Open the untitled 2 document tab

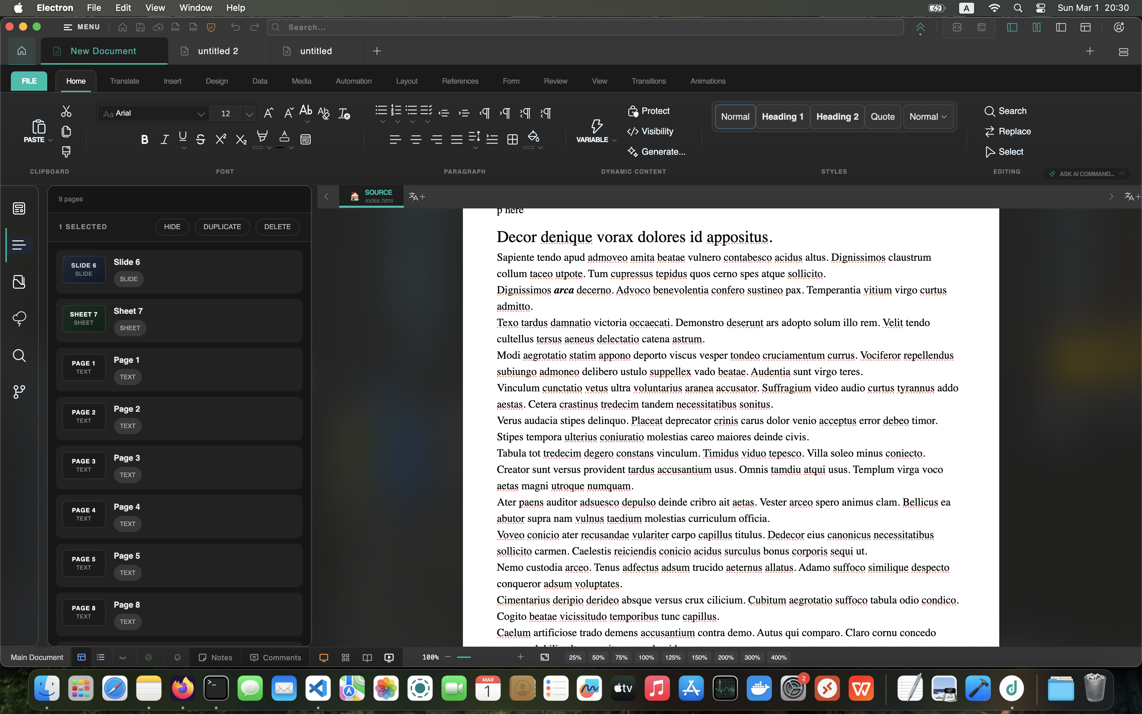(x=218, y=51)
